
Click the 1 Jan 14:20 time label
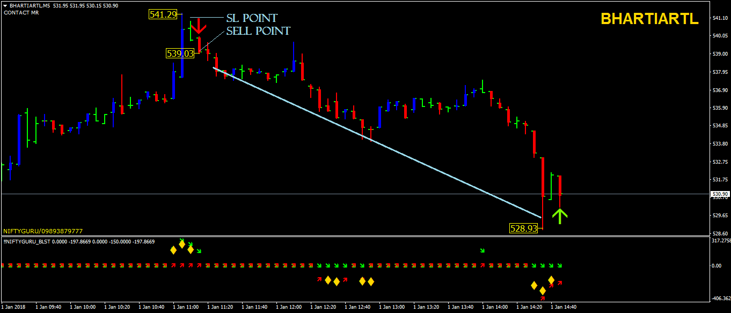529,307
